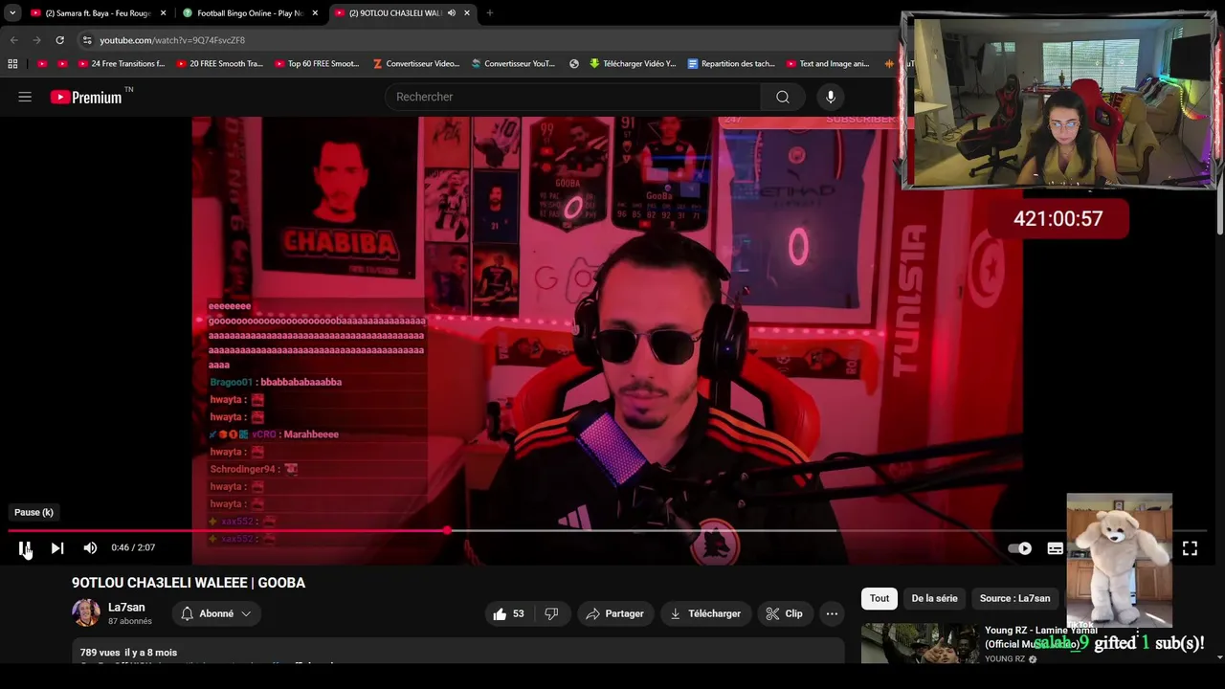Screen dimensions: 1225x689
Task: Seek at the red scrubber on progress bar
Action: 447,530
